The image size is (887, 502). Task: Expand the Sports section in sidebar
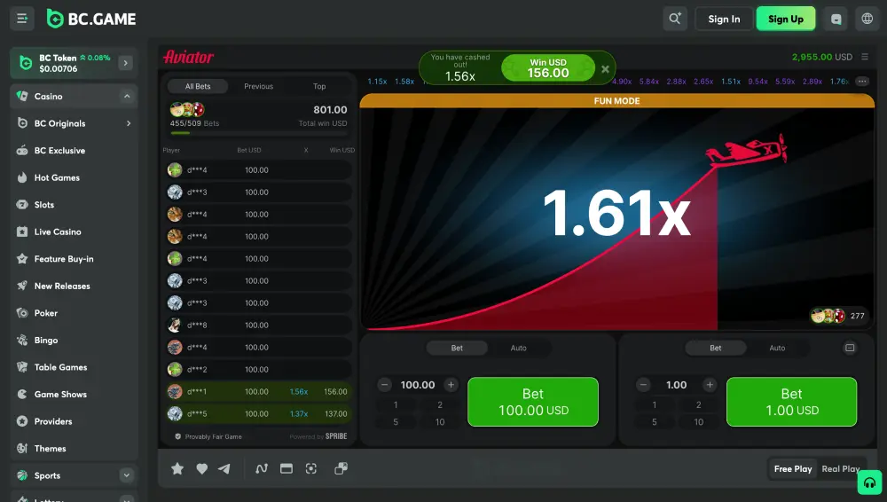tap(127, 475)
